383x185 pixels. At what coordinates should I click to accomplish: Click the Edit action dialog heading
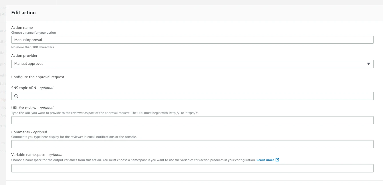(x=23, y=13)
